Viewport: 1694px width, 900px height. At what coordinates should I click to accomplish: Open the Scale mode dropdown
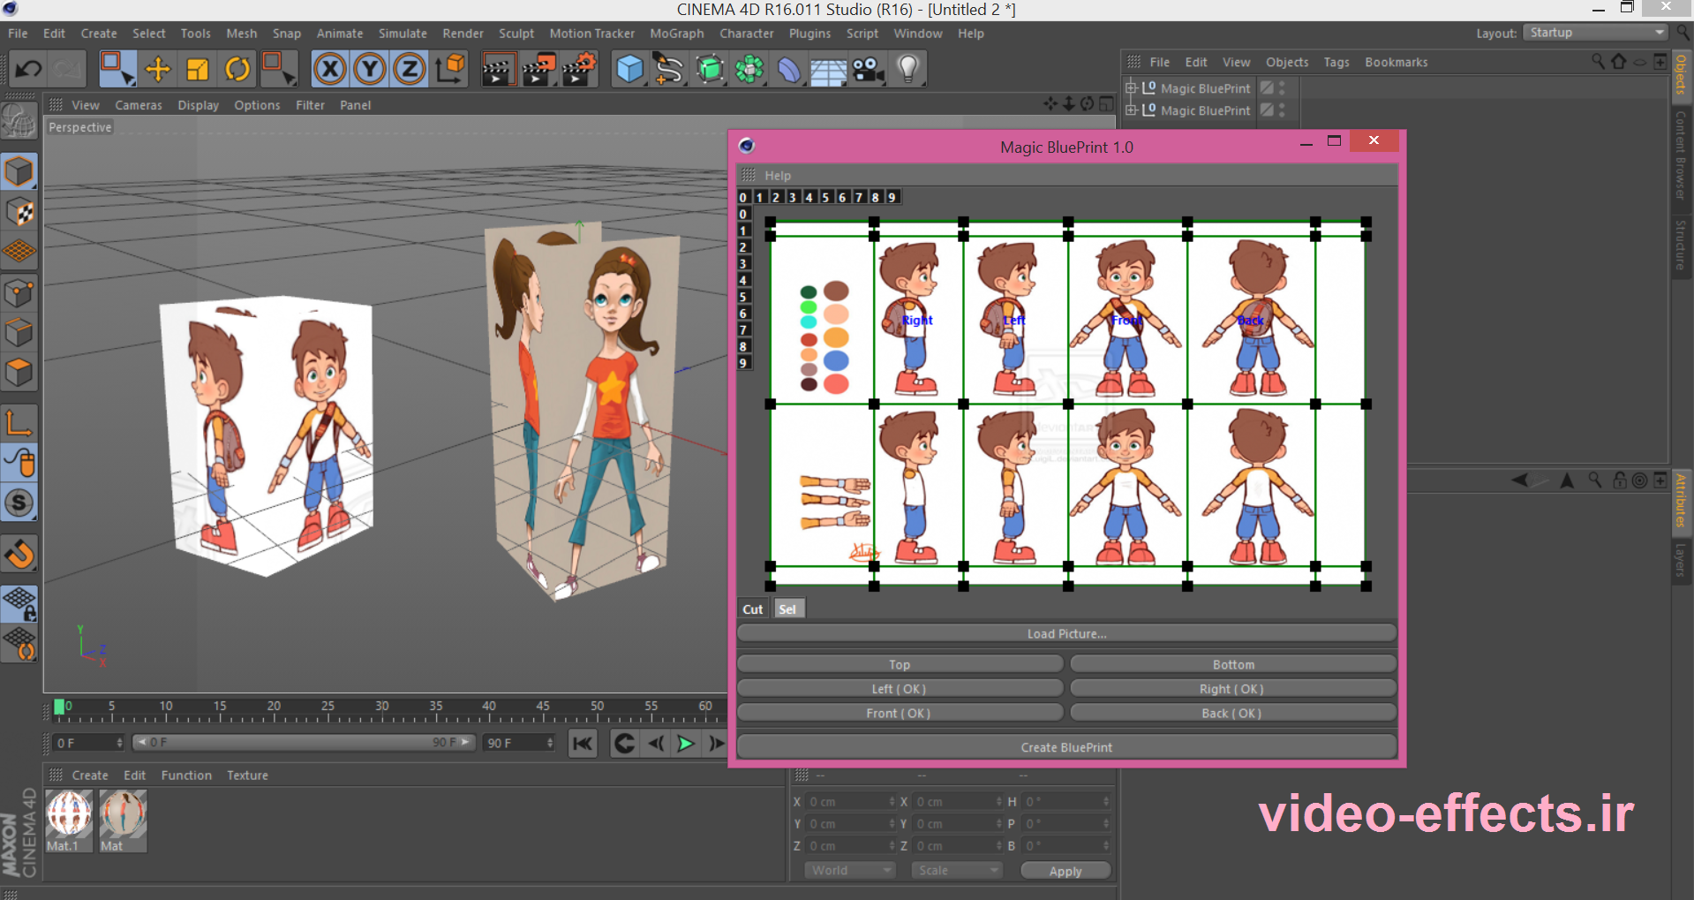tap(957, 871)
